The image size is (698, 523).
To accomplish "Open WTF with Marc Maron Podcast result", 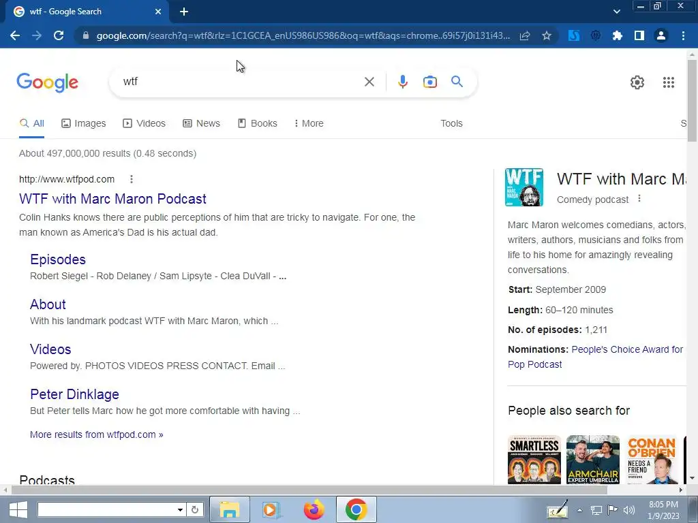I will pos(112,199).
